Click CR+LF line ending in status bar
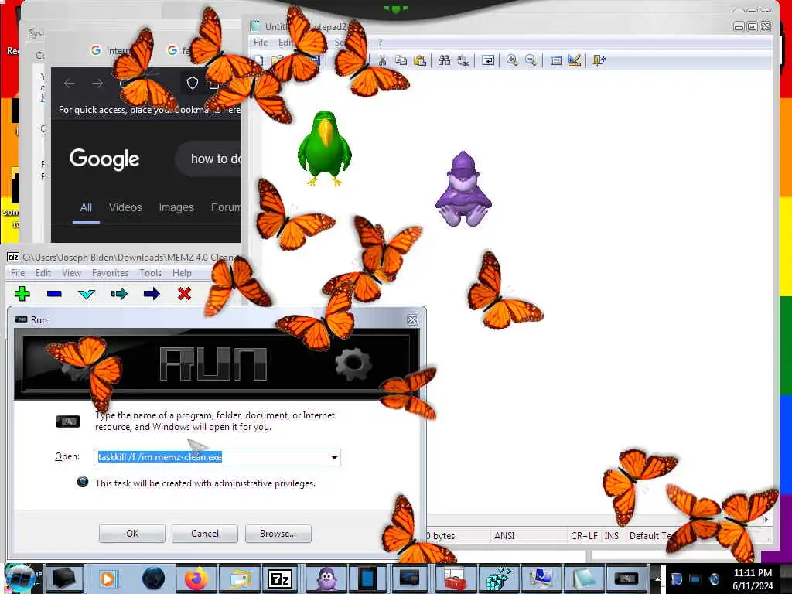 tap(584, 535)
